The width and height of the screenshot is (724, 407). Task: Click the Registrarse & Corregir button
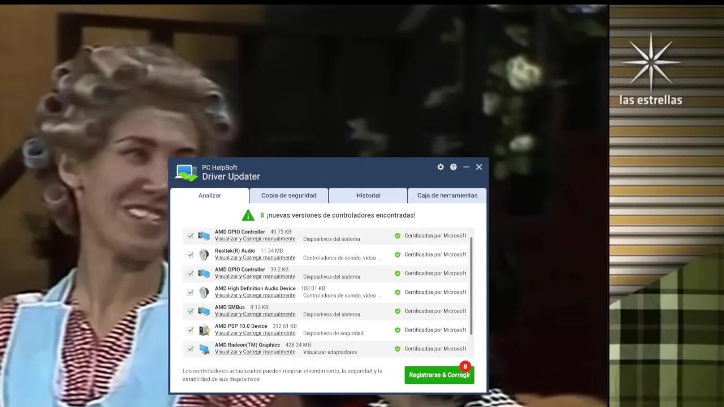click(x=439, y=375)
